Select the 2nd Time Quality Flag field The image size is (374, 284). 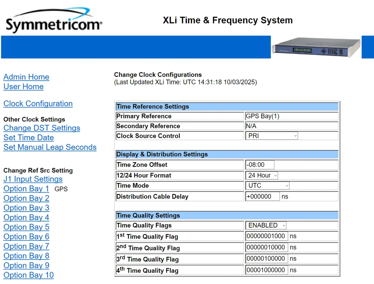point(266,247)
